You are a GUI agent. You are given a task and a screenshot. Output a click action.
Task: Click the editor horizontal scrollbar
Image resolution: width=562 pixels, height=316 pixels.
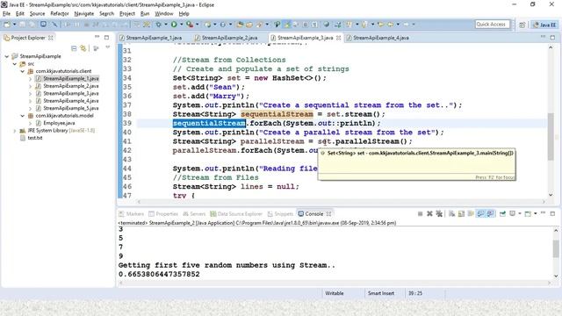coord(341,202)
